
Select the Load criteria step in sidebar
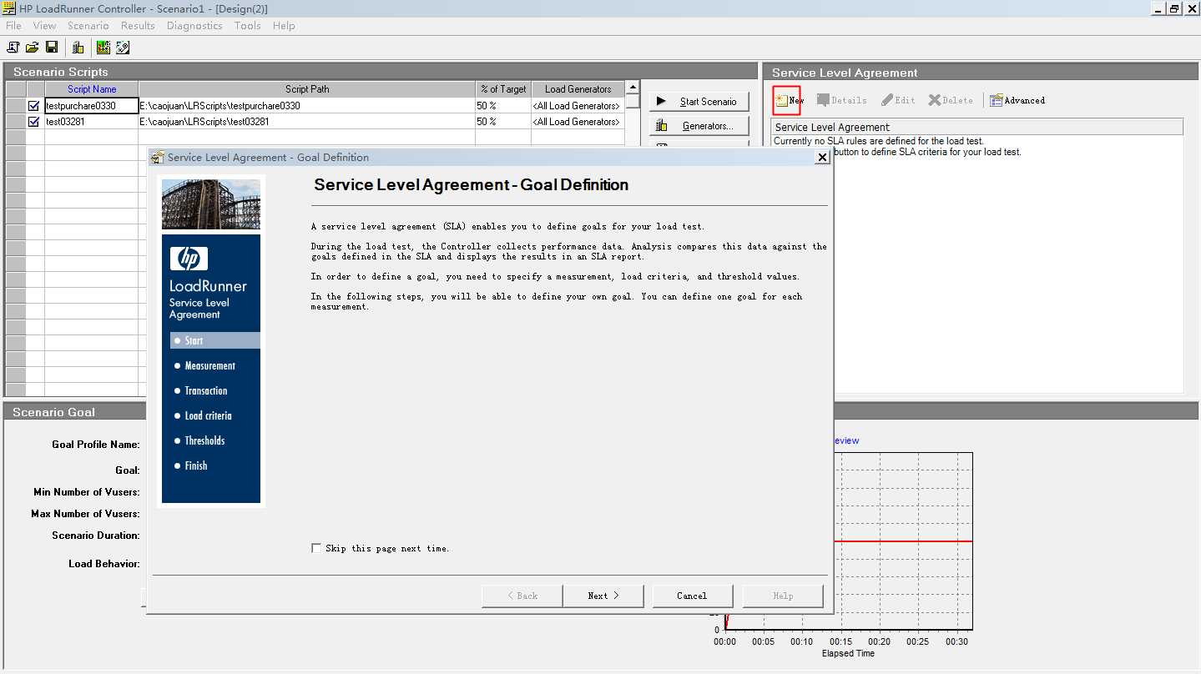click(209, 415)
